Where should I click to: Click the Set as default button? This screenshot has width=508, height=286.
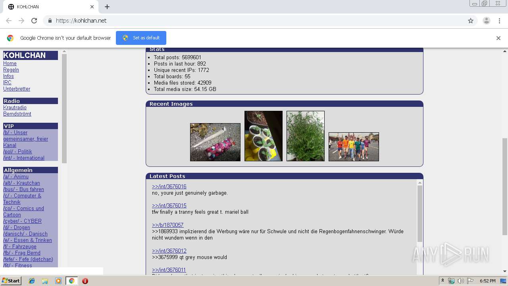pos(141,38)
